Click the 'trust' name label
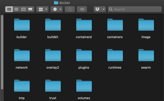 pos(53,98)
